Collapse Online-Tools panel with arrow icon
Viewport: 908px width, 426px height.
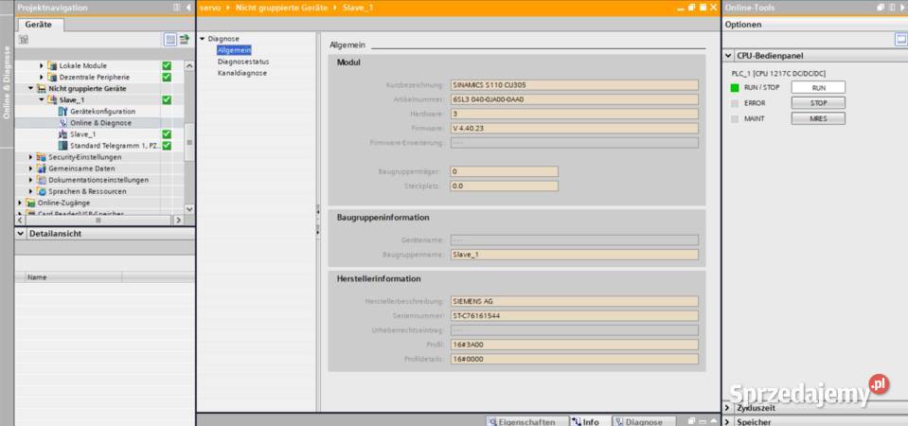[x=901, y=7]
